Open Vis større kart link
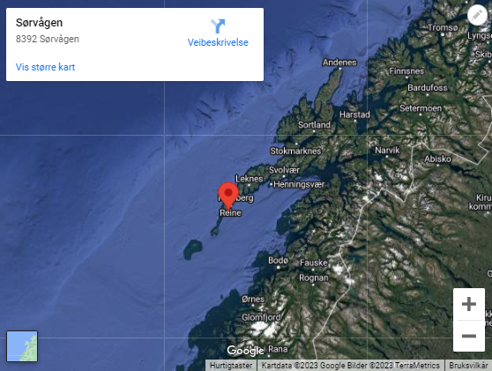492x371 pixels. tap(45, 67)
